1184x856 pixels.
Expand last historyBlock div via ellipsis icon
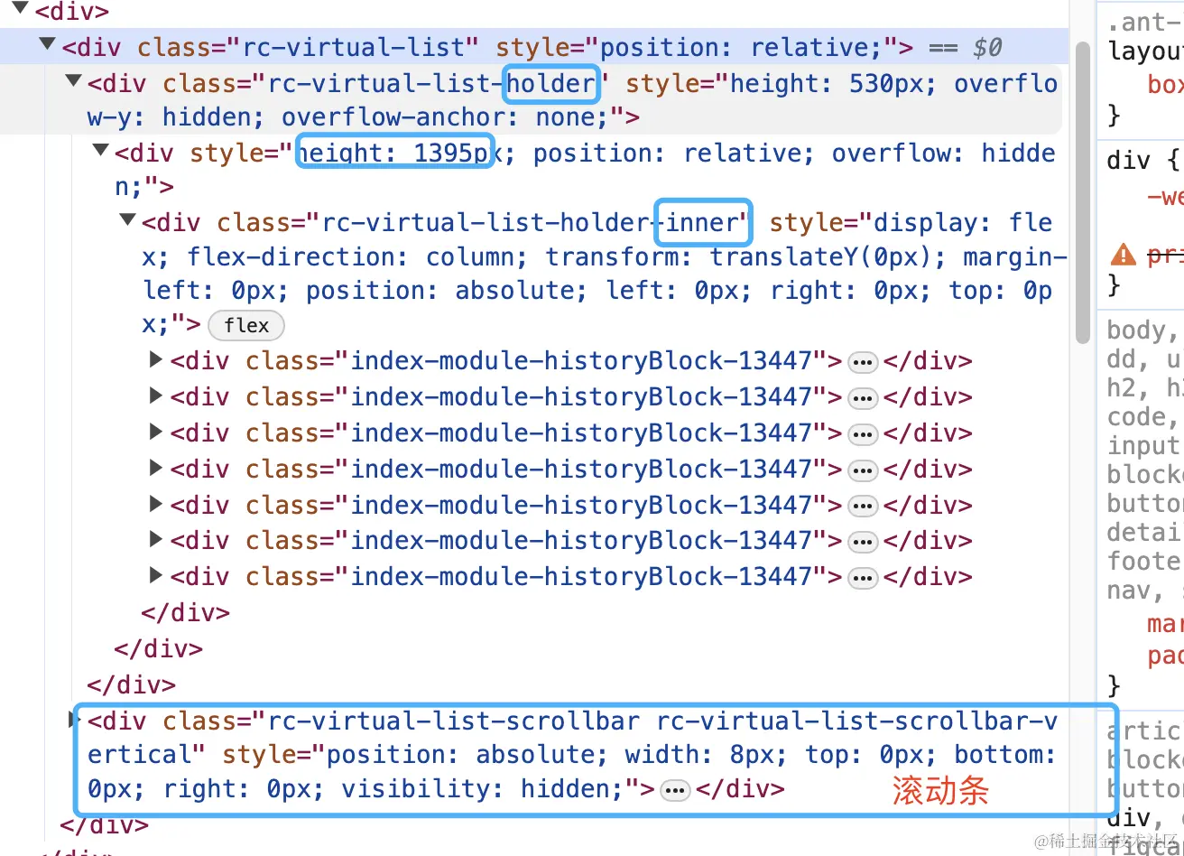[862, 576]
